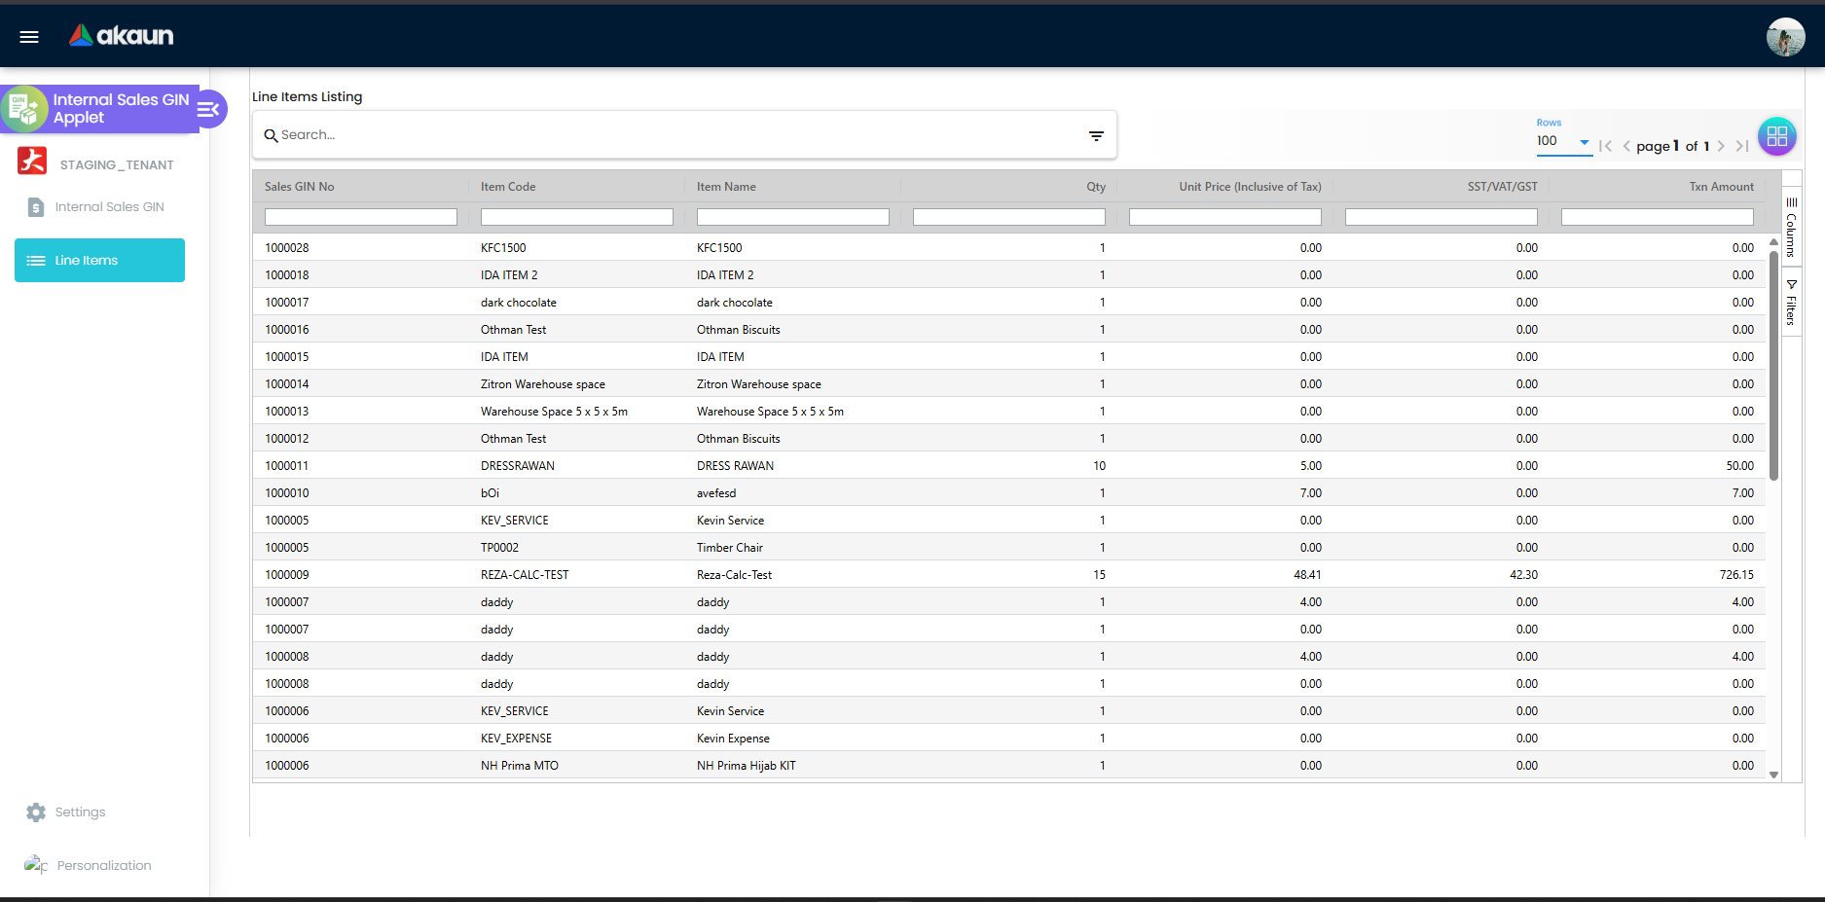Viewport: 1825px width, 902px height.
Task: Click the Personalization icon
Action: point(36,865)
